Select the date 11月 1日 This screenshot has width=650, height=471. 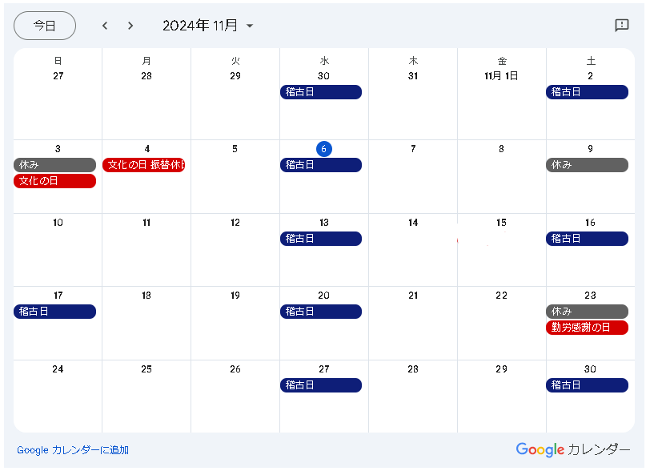(501, 76)
